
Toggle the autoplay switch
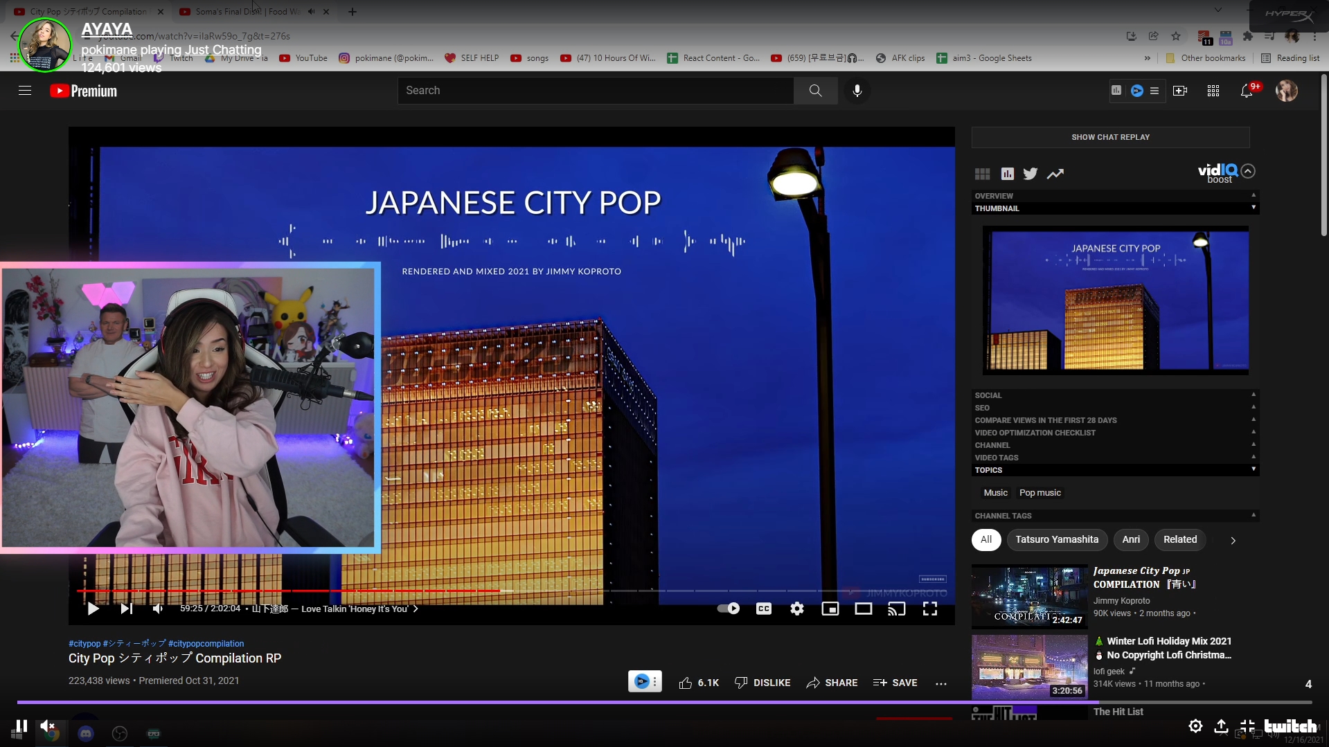coord(728,609)
